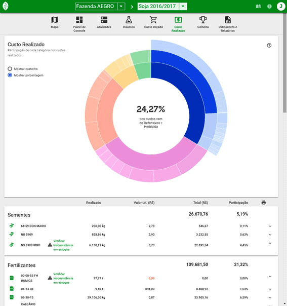Image resolution: width=287 pixels, height=306 pixels.
Task: Switch to Custo Realizado tab
Action: click(x=178, y=24)
